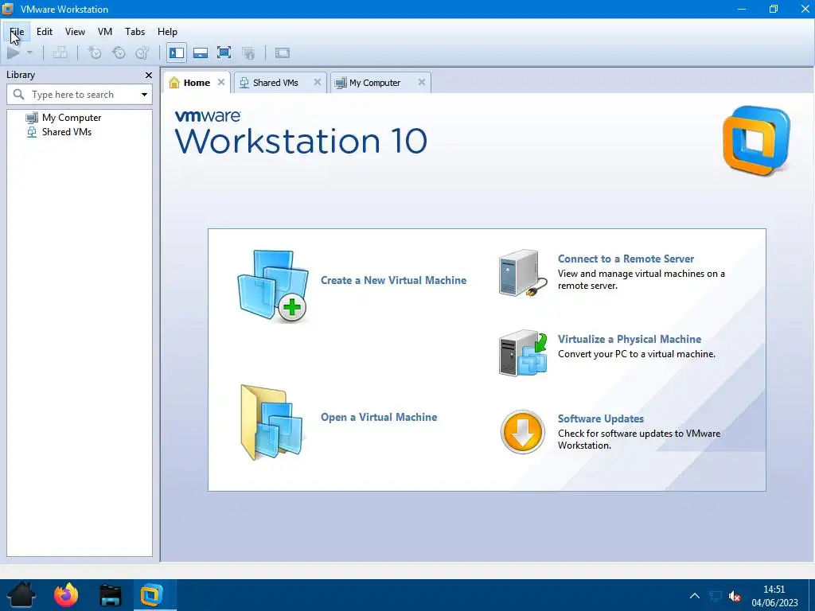Click the console view toolbar icon

pyautogui.click(x=283, y=53)
